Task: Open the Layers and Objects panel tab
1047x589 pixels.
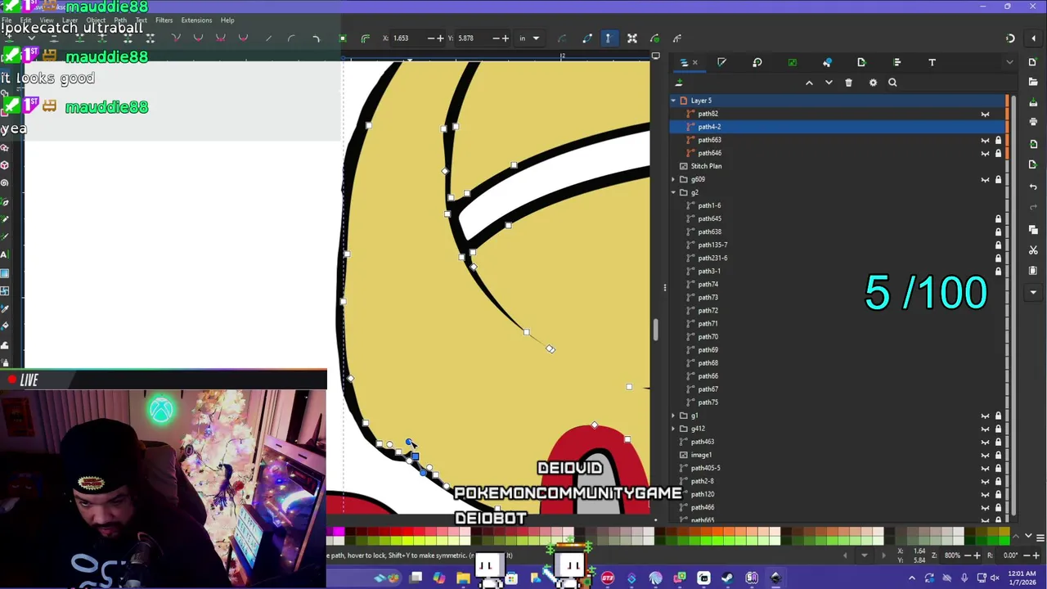Action: [684, 62]
